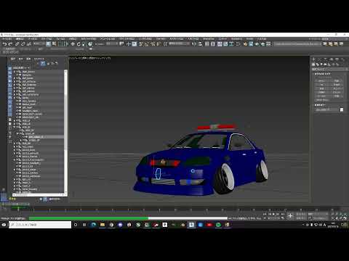Click the Go to End playback button
The height and width of the screenshot is (261, 349).
(x=282, y=214)
